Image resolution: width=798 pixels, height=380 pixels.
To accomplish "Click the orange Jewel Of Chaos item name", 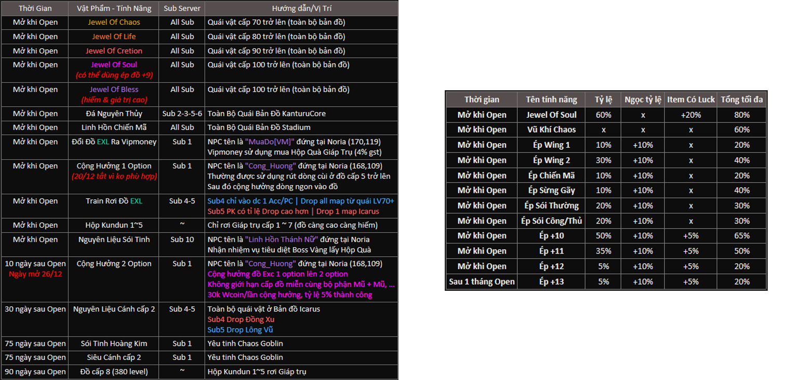I will pyautogui.click(x=114, y=22).
